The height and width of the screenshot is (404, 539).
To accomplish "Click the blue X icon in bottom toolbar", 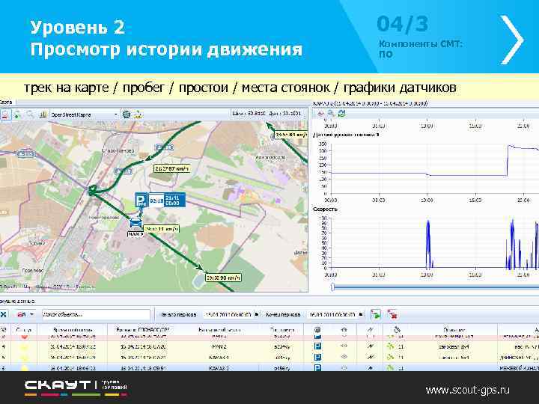I will [4, 314].
